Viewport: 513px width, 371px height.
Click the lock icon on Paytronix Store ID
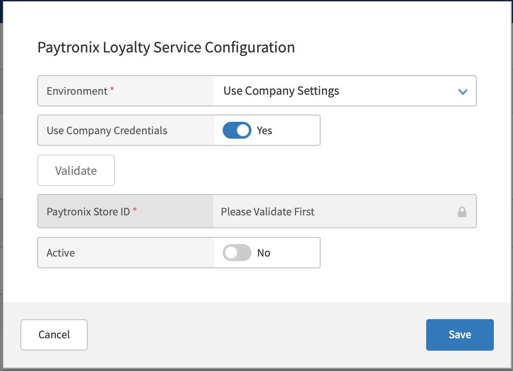[462, 211]
